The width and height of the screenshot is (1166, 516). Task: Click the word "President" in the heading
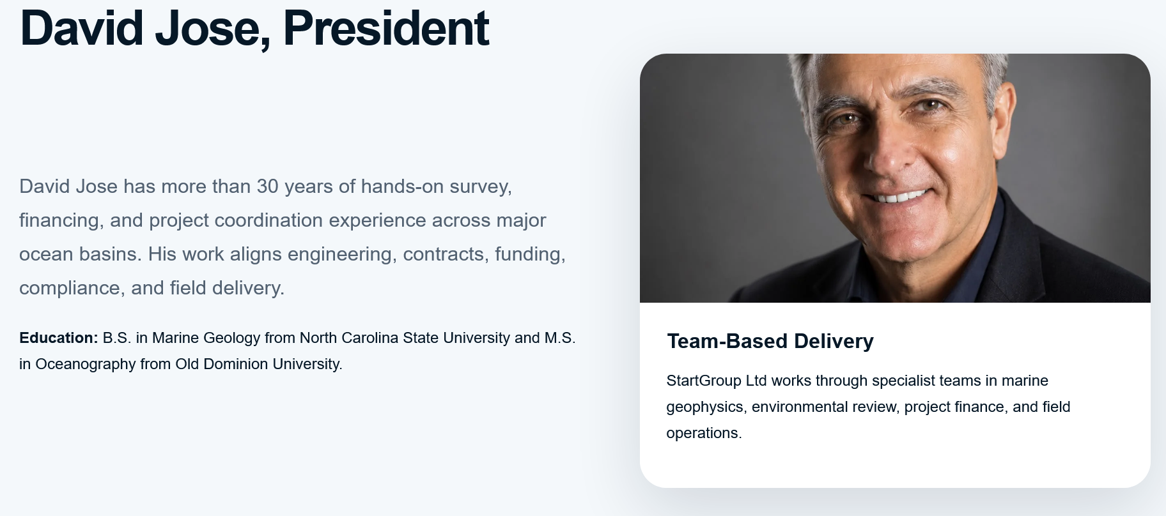[x=385, y=28]
